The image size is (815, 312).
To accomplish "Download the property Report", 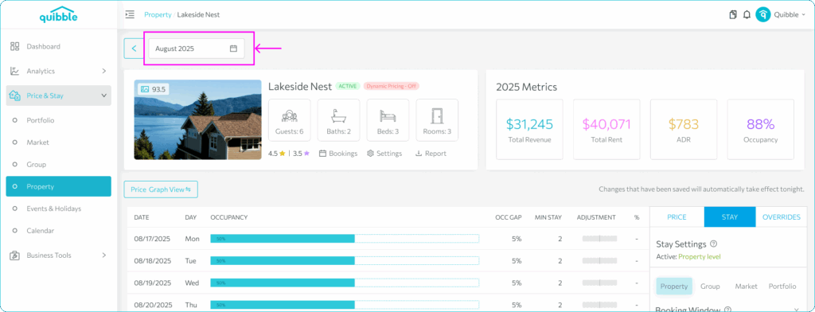I will click(x=431, y=154).
